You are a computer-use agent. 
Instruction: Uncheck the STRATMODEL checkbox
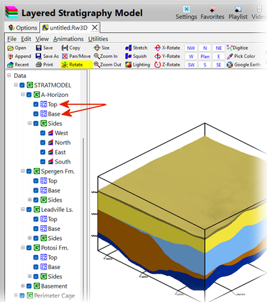(22, 85)
